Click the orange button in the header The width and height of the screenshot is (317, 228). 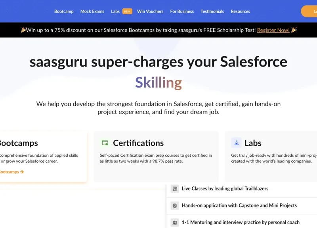tap(309, 11)
